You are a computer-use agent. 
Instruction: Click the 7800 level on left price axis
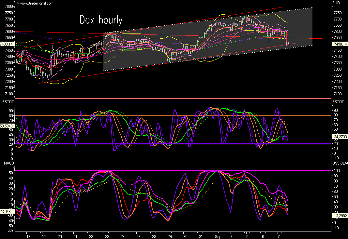[x=10, y=7]
